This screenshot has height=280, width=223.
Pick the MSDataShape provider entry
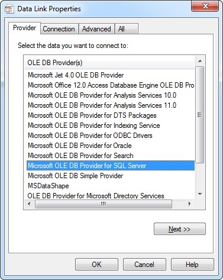pos(49,186)
